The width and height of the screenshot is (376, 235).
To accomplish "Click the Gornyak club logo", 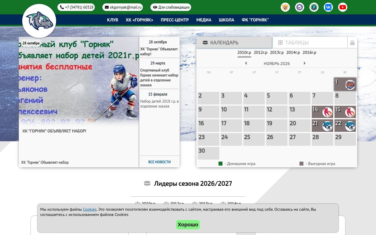I will click(x=39, y=21).
